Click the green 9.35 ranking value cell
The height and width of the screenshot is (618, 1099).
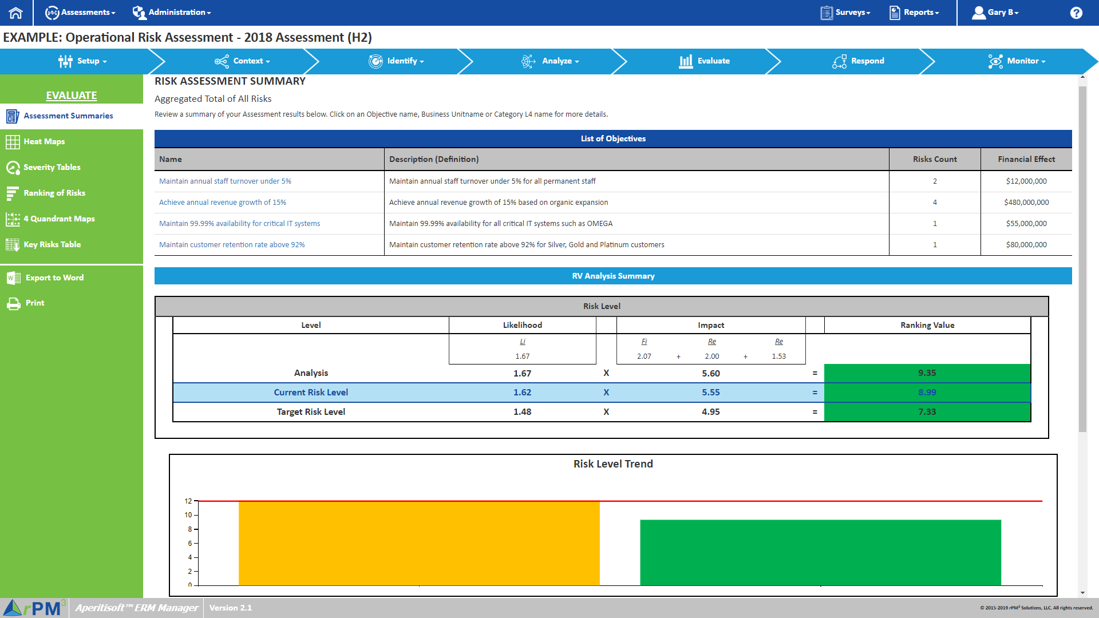coord(927,373)
